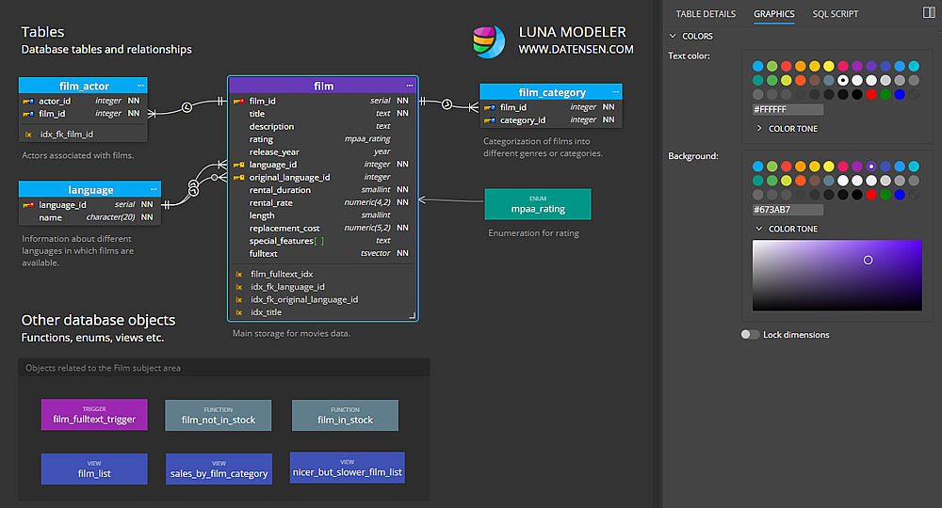
Task: Click the array brackets icon after special_features
Action: 319,241
